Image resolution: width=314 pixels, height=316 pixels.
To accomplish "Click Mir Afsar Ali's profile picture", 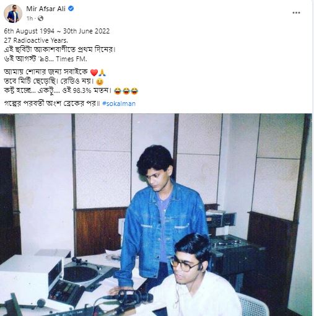I will coord(13,14).
